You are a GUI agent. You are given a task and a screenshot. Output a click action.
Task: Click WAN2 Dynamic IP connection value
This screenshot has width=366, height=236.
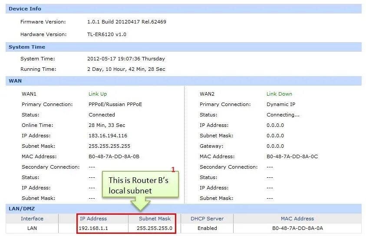coord(281,104)
